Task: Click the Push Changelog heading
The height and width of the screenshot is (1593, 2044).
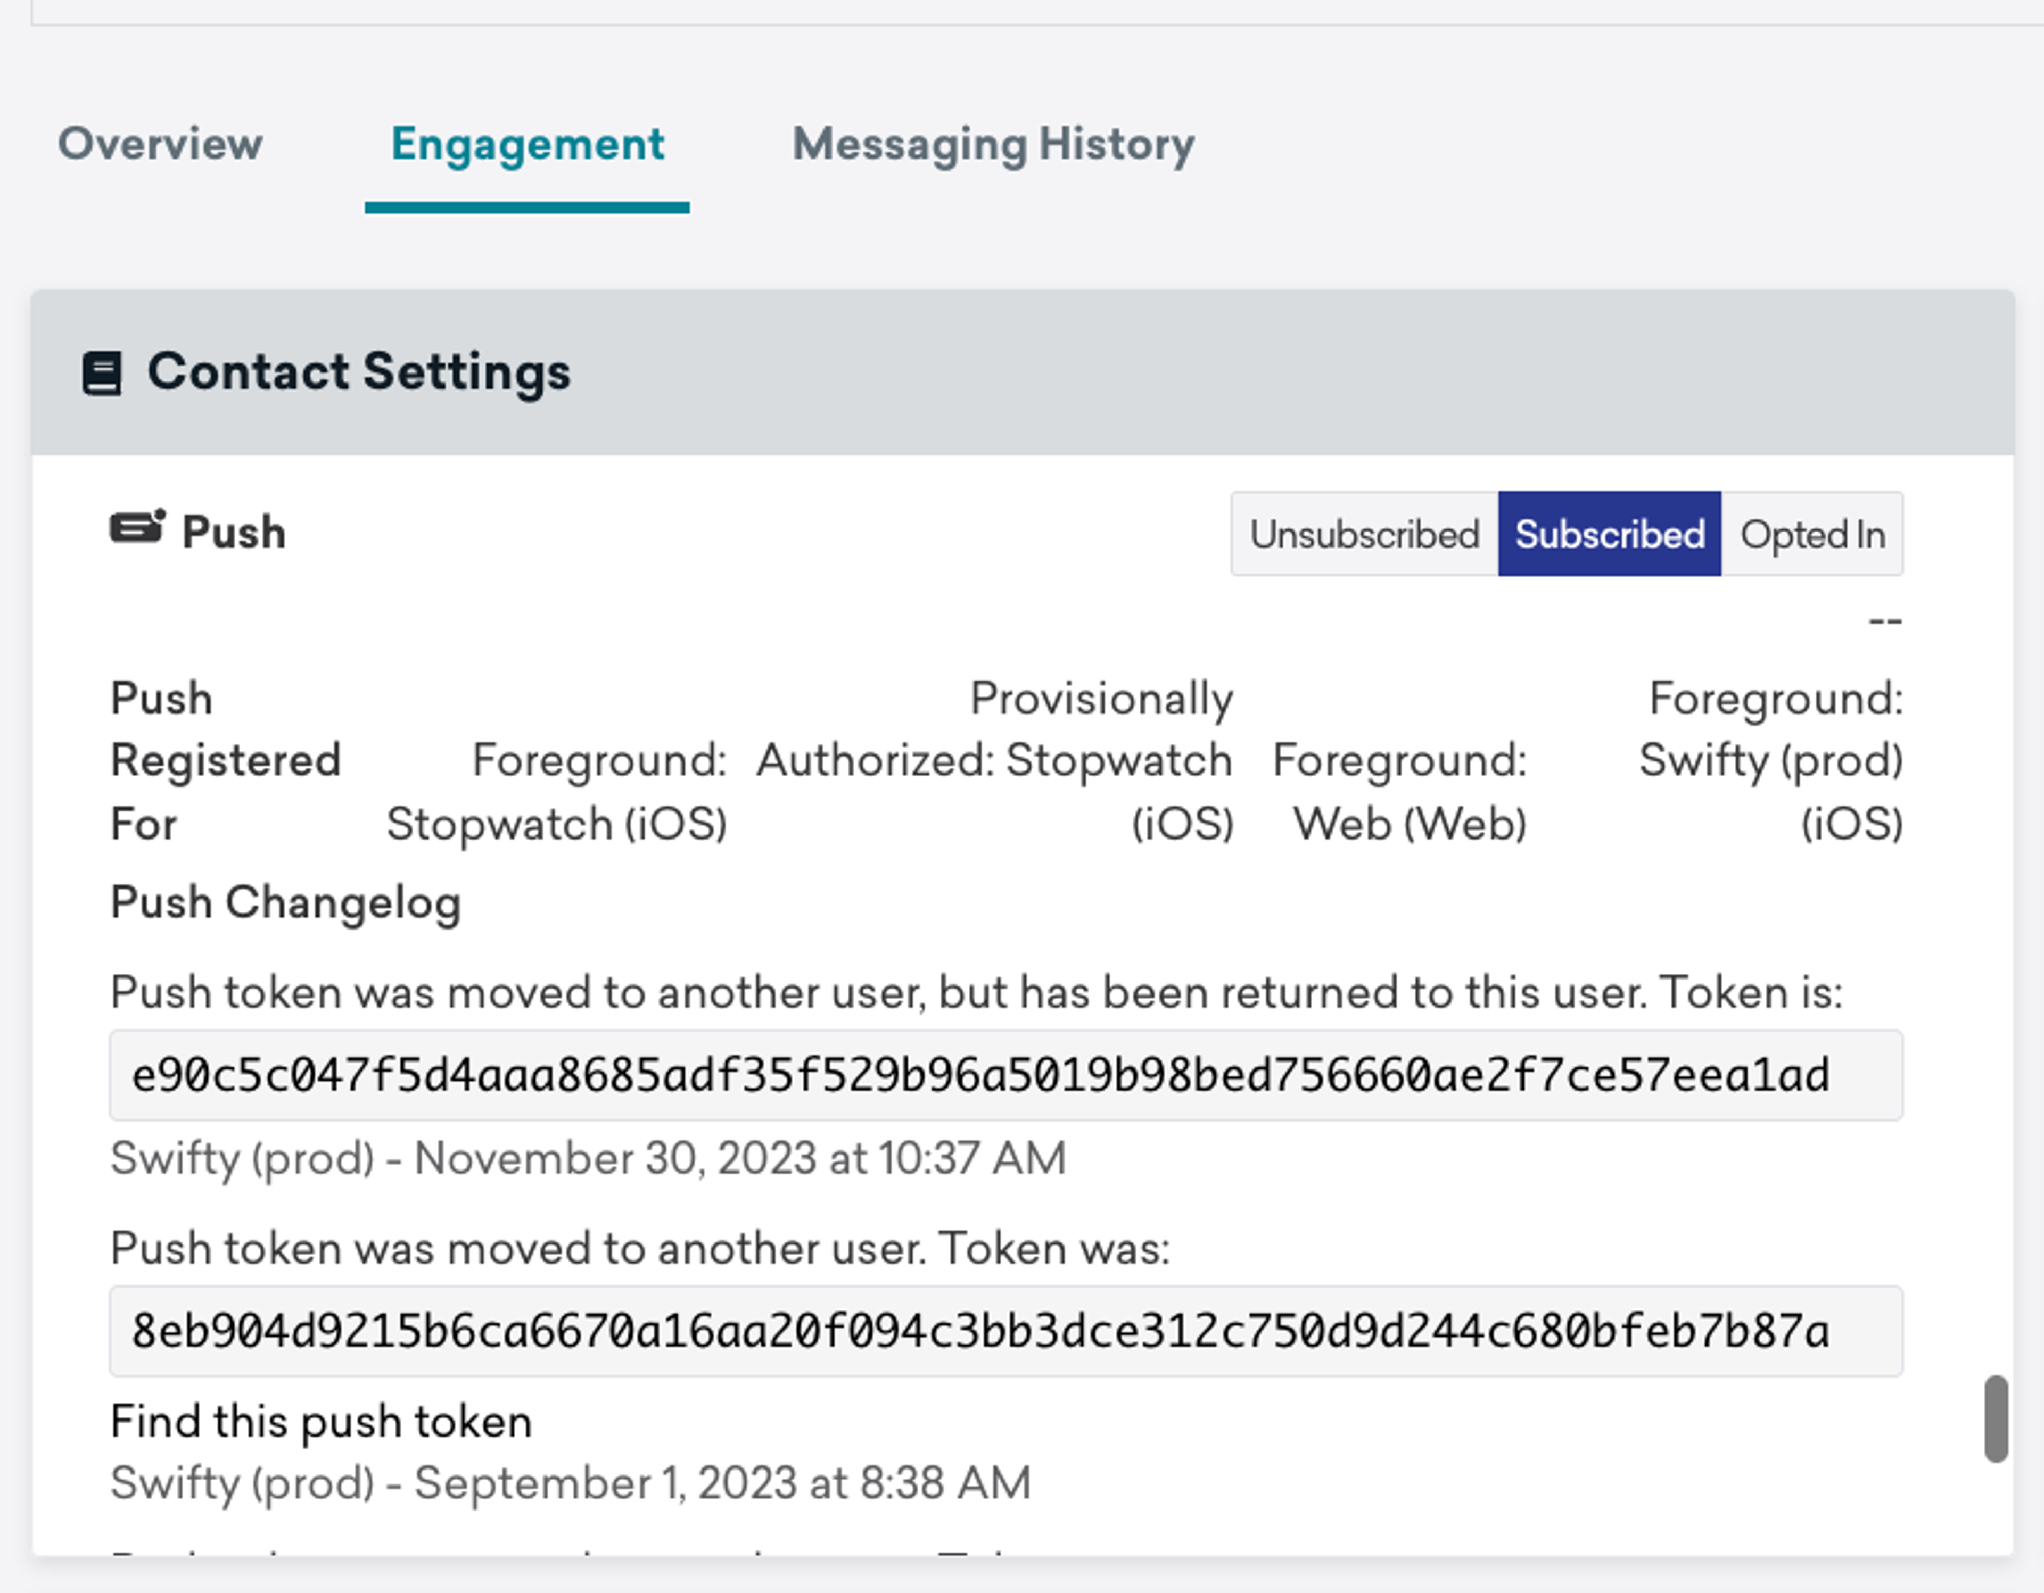Action: point(285,903)
